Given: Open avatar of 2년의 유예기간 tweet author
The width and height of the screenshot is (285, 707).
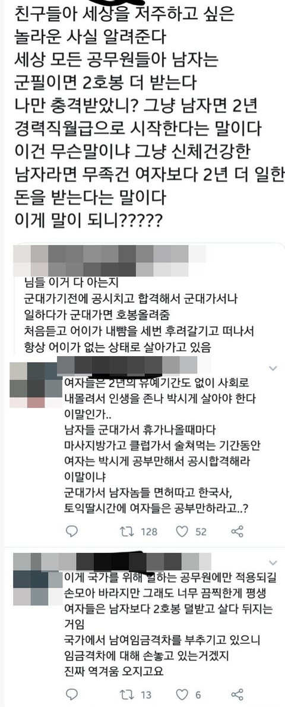Looking at the screenshot, I should coord(34,385).
